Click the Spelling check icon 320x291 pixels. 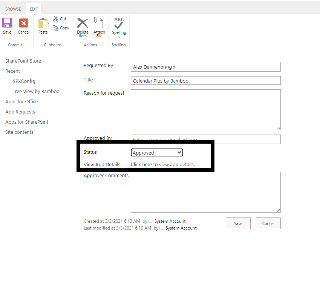coord(119,23)
